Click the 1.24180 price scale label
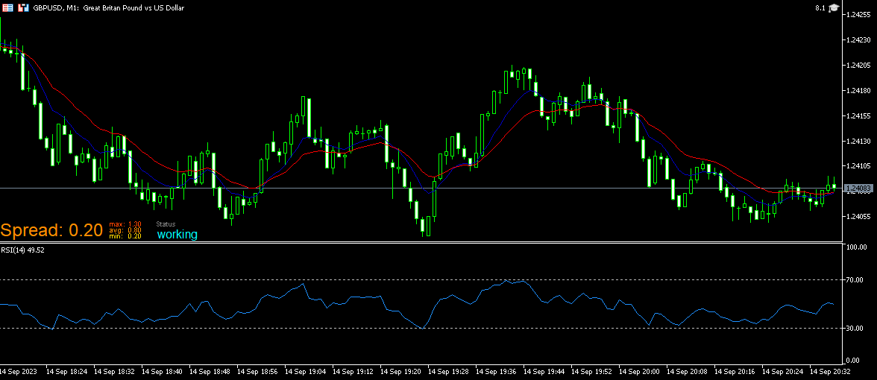This screenshot has height=380, width=877. (x=858, y=91)
